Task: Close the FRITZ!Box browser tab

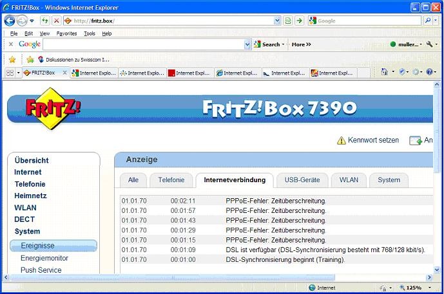Action: coord(64,73)
